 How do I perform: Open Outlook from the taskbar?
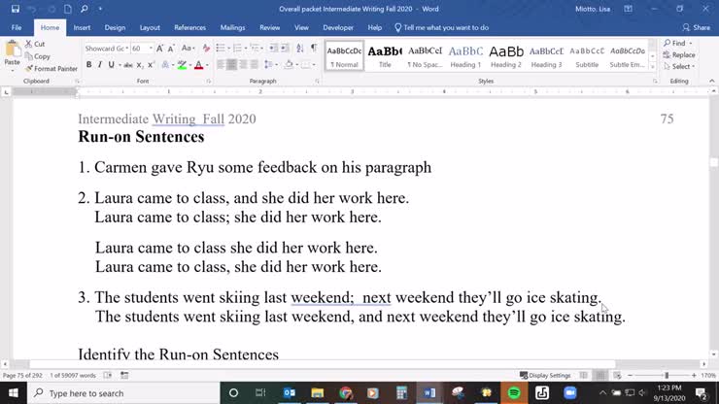pyautogui.click(x=290, y=393)
